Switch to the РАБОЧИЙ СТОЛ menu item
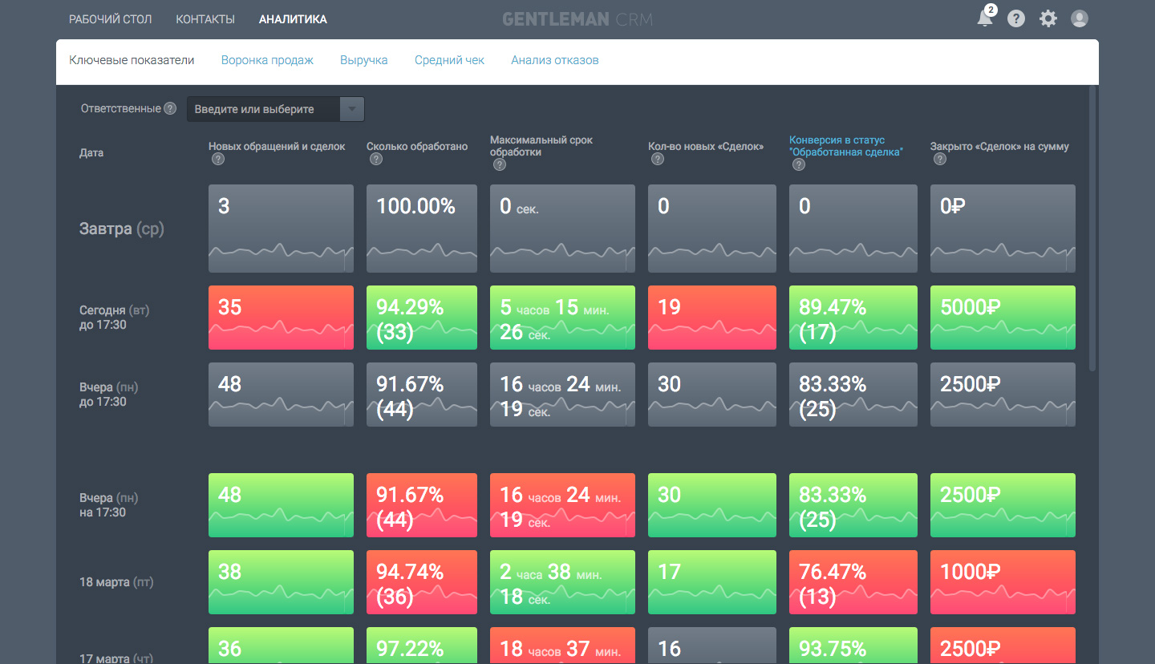Screen dimensions: 1155x664 111,18
